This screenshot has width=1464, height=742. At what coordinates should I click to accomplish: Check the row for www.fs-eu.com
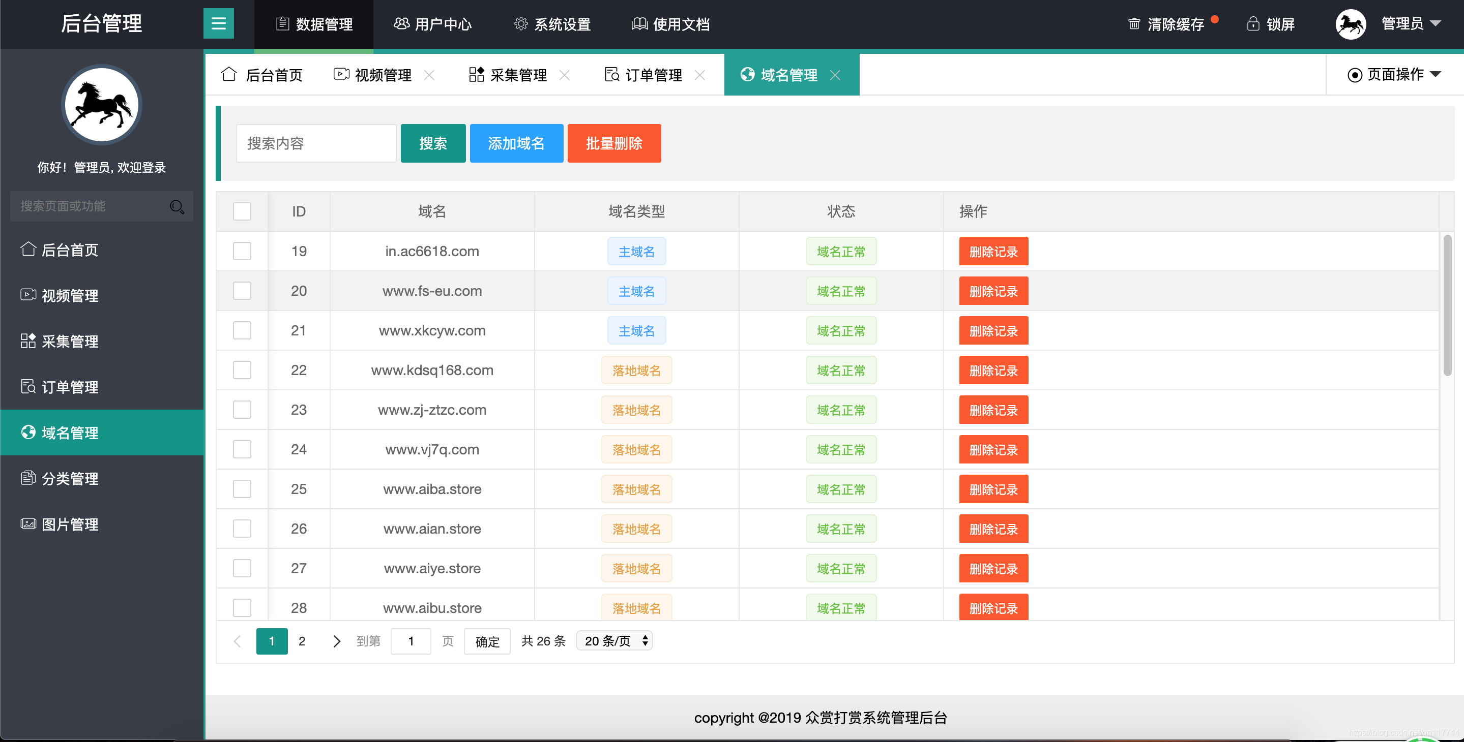[242, 291]
